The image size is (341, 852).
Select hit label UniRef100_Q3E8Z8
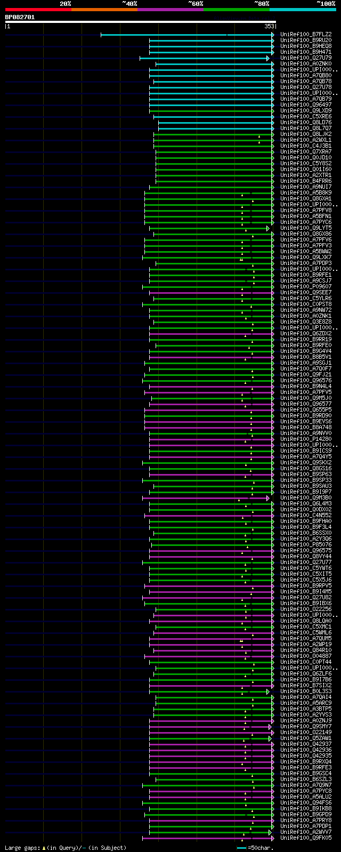tap(306, 322)
